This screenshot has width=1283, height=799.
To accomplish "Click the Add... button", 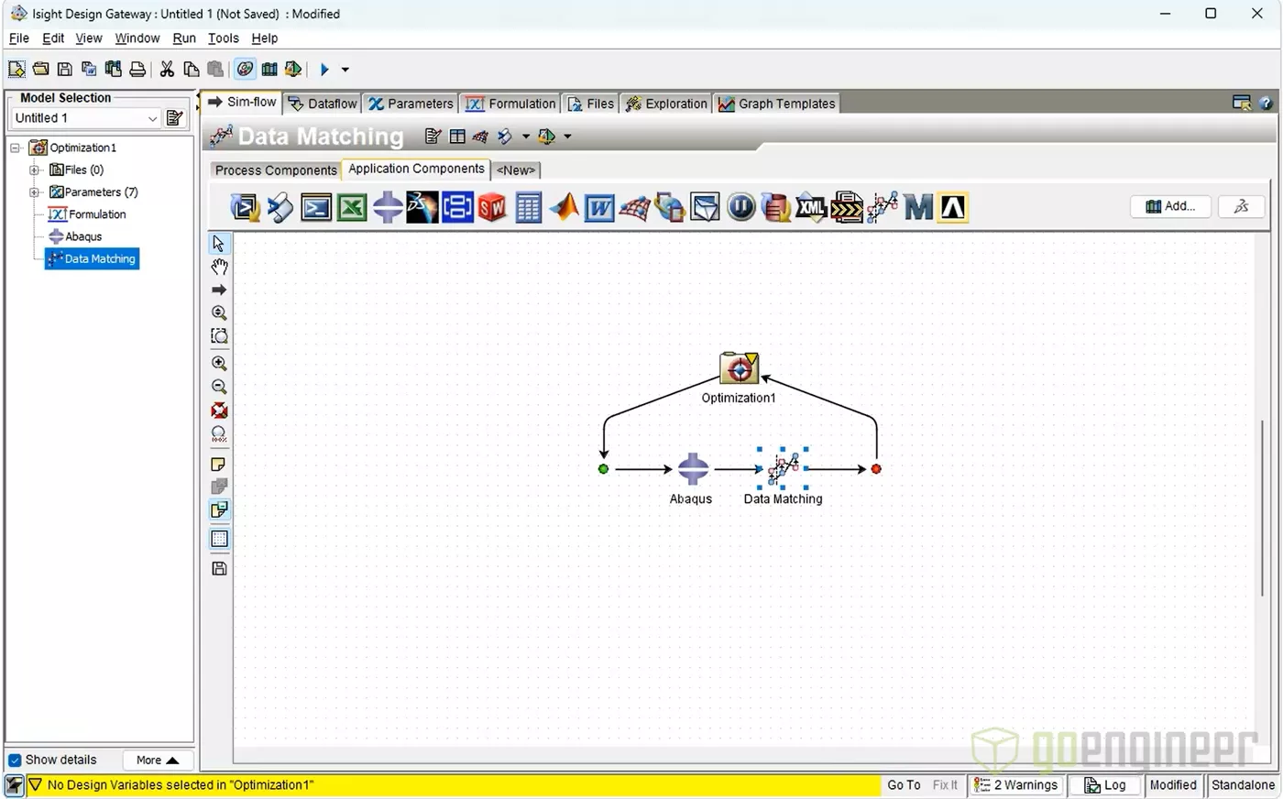I will point(1170,206).
